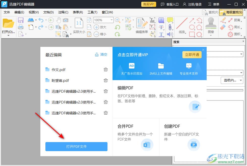Click the save floppy disk icon

tap(21, 20)
